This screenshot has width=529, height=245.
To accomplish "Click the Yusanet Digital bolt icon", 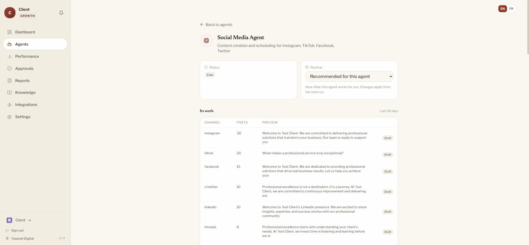I will tap(7, 238).
